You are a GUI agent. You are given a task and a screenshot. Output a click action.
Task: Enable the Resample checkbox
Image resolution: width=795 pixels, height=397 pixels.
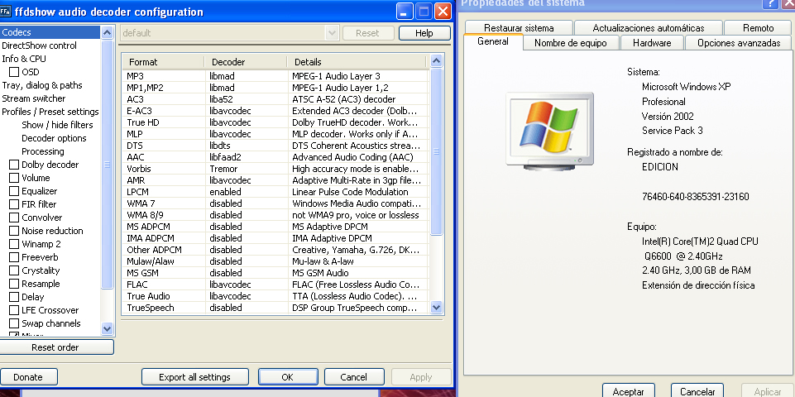click(14, 284)
